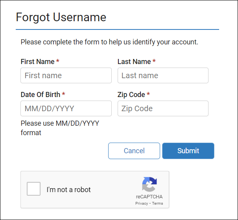238x220 pixels.
Task: Click the Zip Code input field
Action: (163, 108)
